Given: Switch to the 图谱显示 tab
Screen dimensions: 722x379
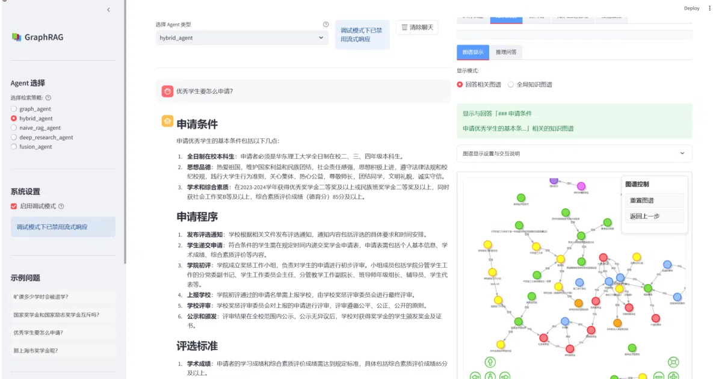Looking at the screenshot, I should (x=473, y=52).
